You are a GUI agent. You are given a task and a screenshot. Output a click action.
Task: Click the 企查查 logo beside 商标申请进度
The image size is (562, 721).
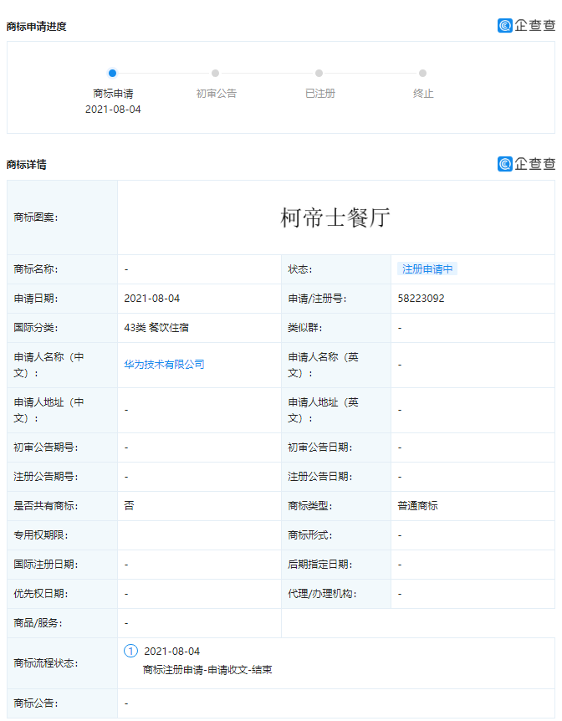coord(526,25)
